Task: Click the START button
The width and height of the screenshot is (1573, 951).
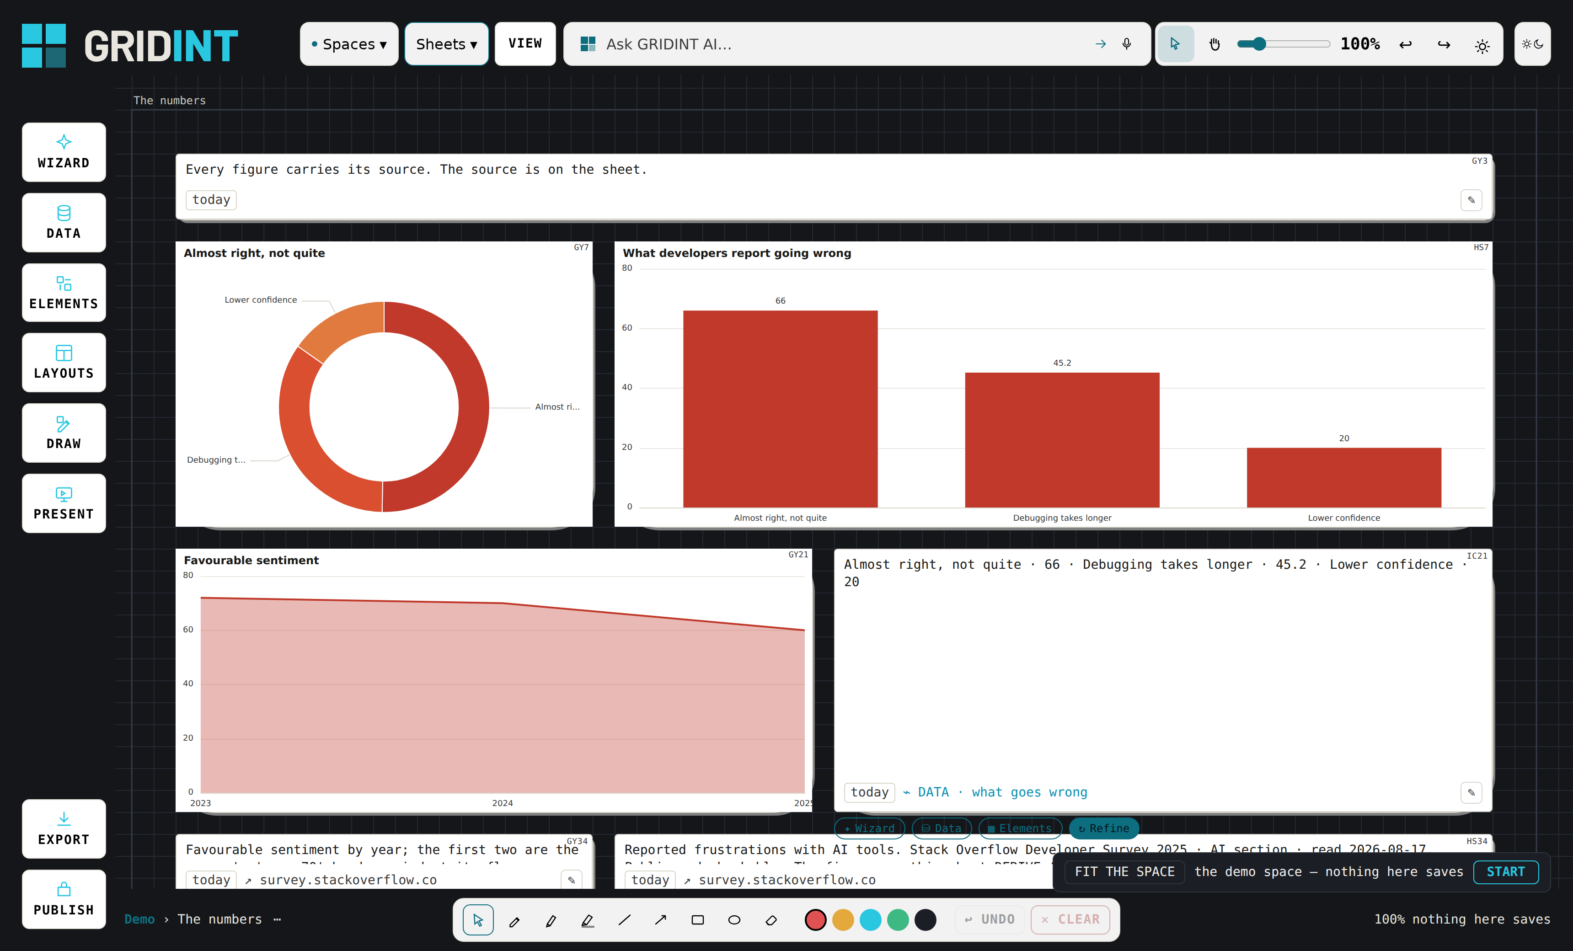Action: (1505, 872)
